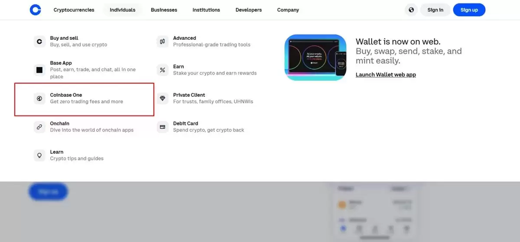Click the Base App square icon
Image resolution: width=520 pixels, height=242 pixels.
[39, 70]
